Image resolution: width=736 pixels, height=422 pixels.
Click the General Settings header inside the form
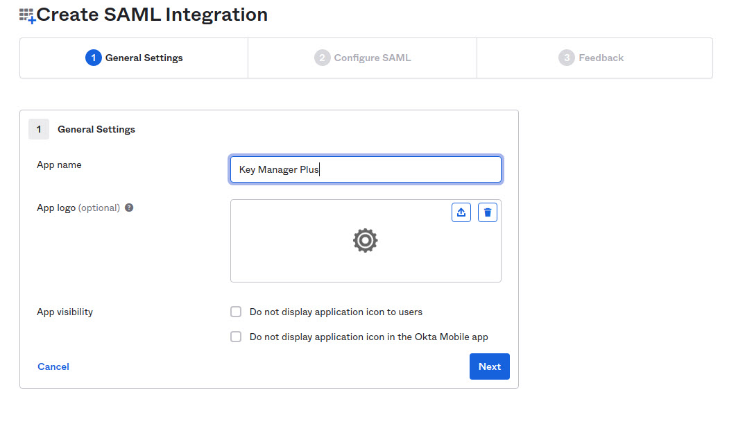coord(96,129)
